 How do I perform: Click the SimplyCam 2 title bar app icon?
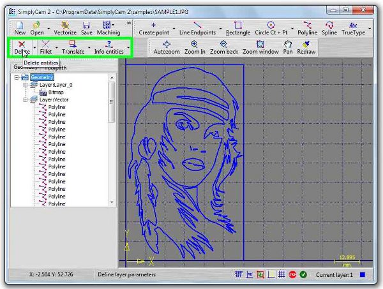tap(12, 11)
